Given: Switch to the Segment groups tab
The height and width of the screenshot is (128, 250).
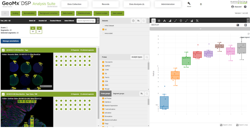Looking at the screenshot, I should (118, 94).
